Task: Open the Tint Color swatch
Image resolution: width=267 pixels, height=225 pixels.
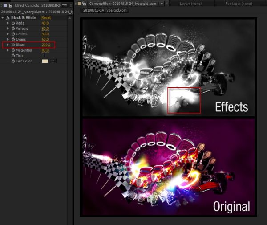Action: (x=45, y=61)
